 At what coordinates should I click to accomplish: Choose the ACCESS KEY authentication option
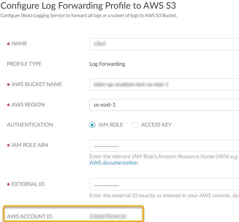[135, 125]
